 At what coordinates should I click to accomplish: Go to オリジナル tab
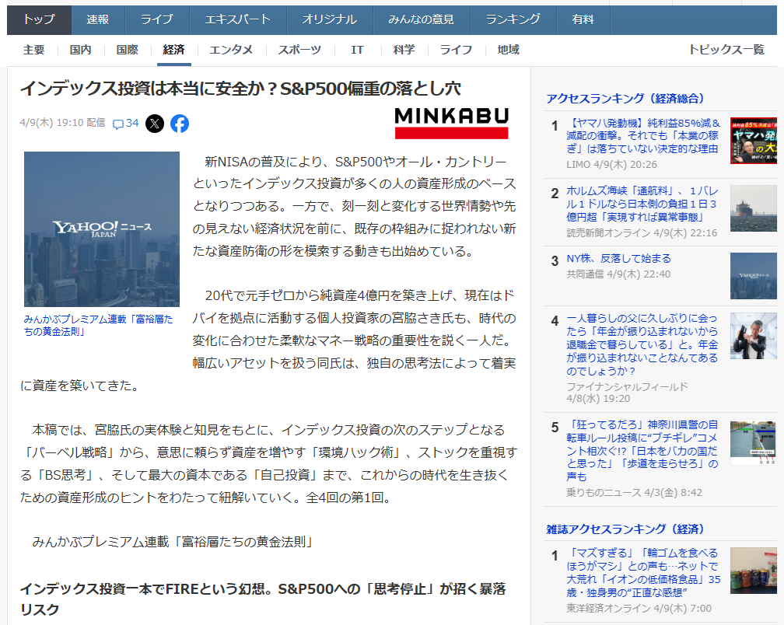pyautogui.click(x=330, y=19)
